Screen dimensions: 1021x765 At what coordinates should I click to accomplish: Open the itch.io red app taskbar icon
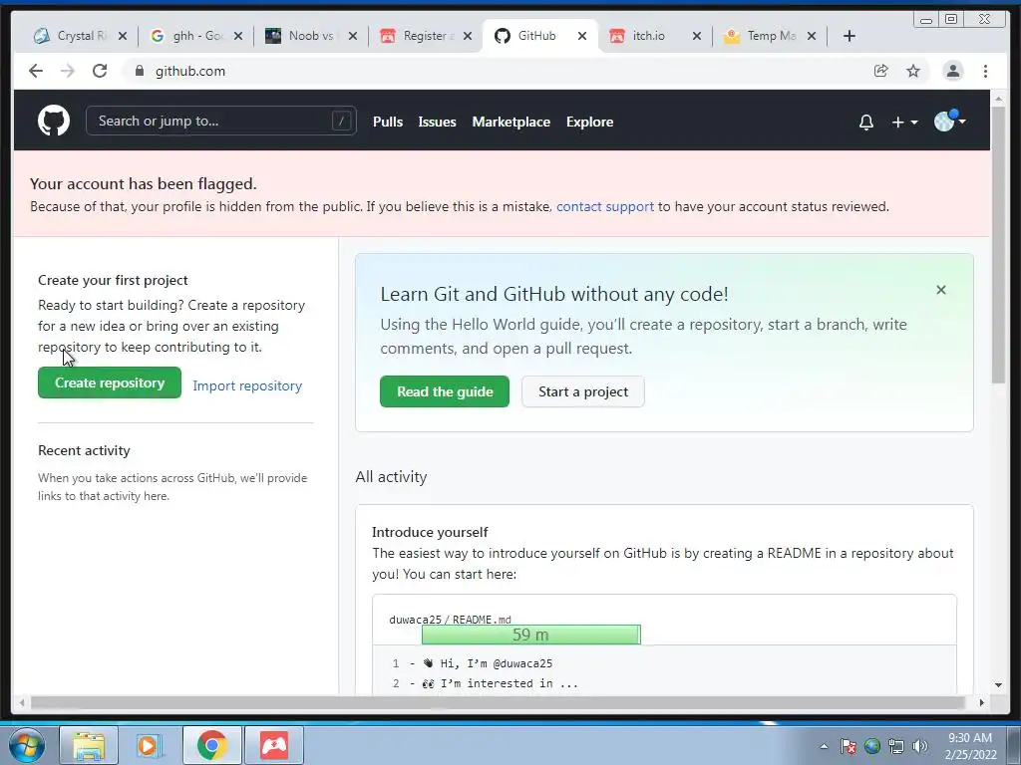[x=274, y=745]
